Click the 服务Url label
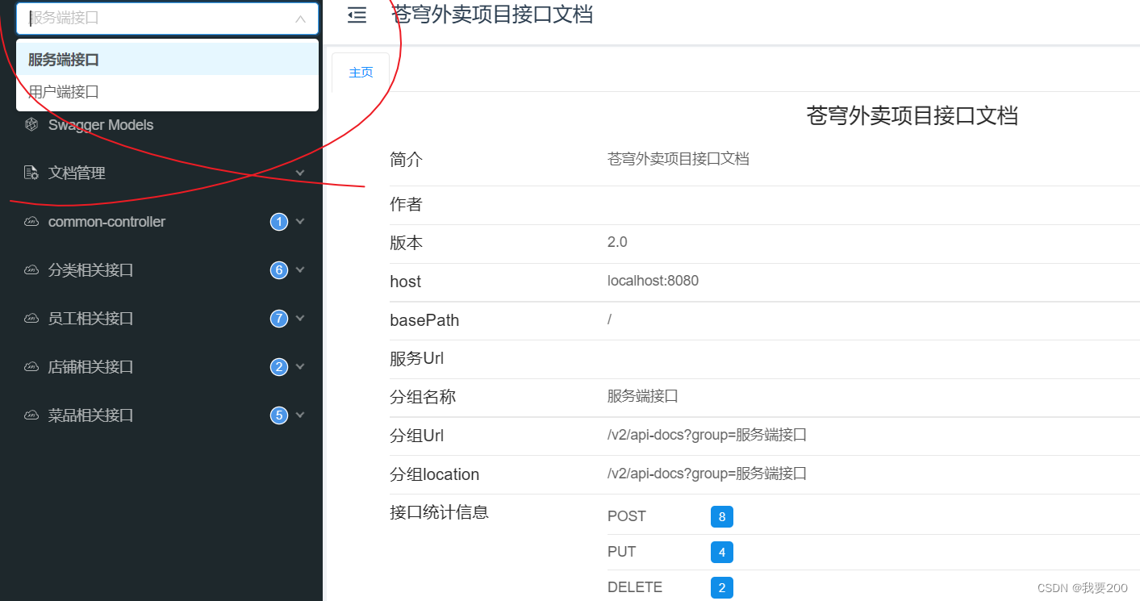Screen dimensions: 1140x601 pyautogui.click(x=416, y=358)
